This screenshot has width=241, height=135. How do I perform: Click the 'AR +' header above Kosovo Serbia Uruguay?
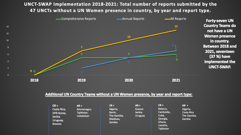coord(138,106)
